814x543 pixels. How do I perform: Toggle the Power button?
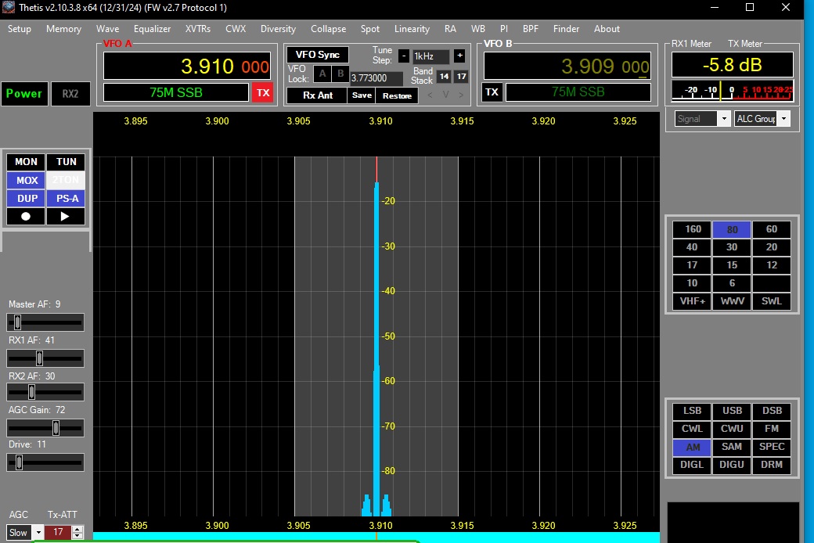point(24,93)
